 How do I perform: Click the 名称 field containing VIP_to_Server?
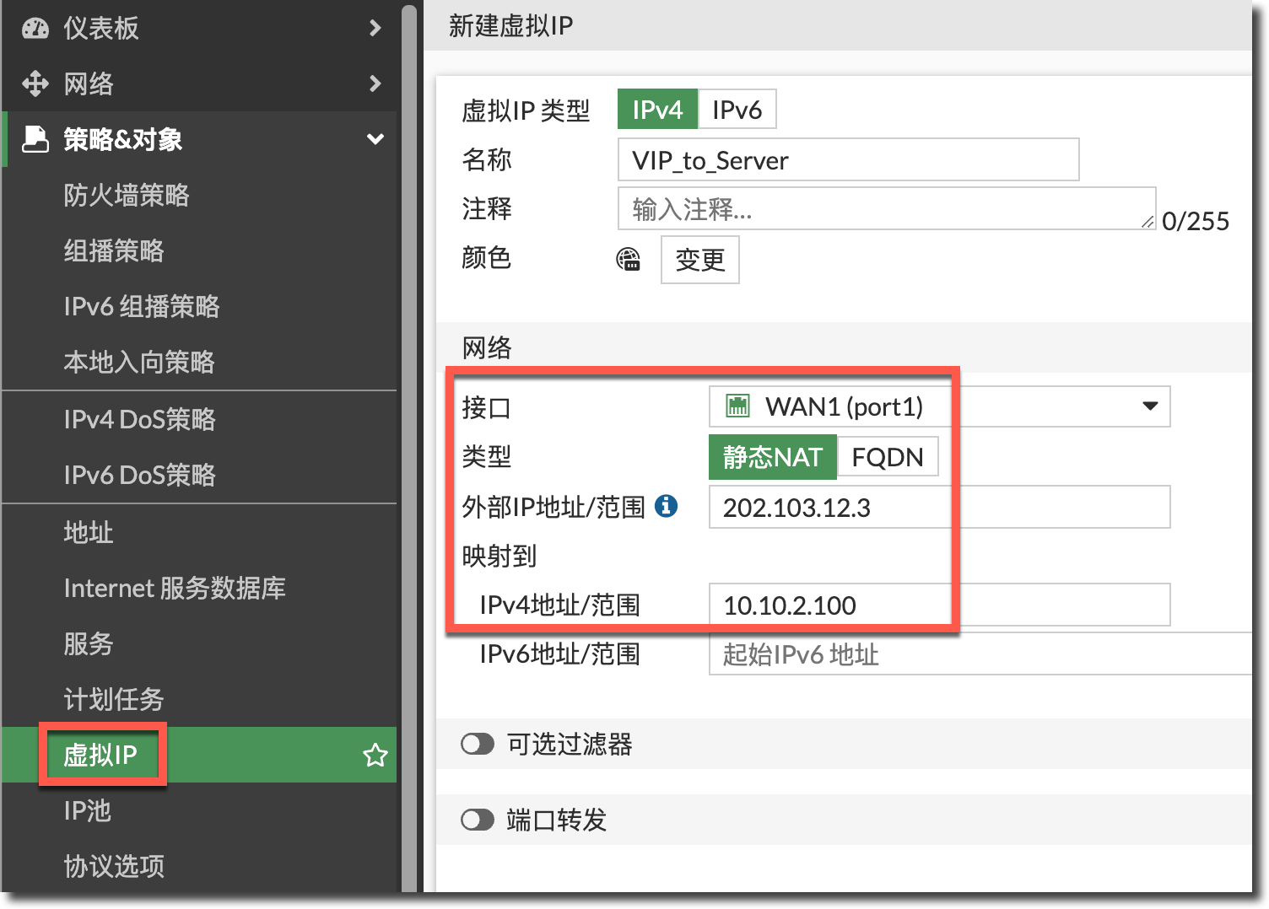[x=847, y=160]
